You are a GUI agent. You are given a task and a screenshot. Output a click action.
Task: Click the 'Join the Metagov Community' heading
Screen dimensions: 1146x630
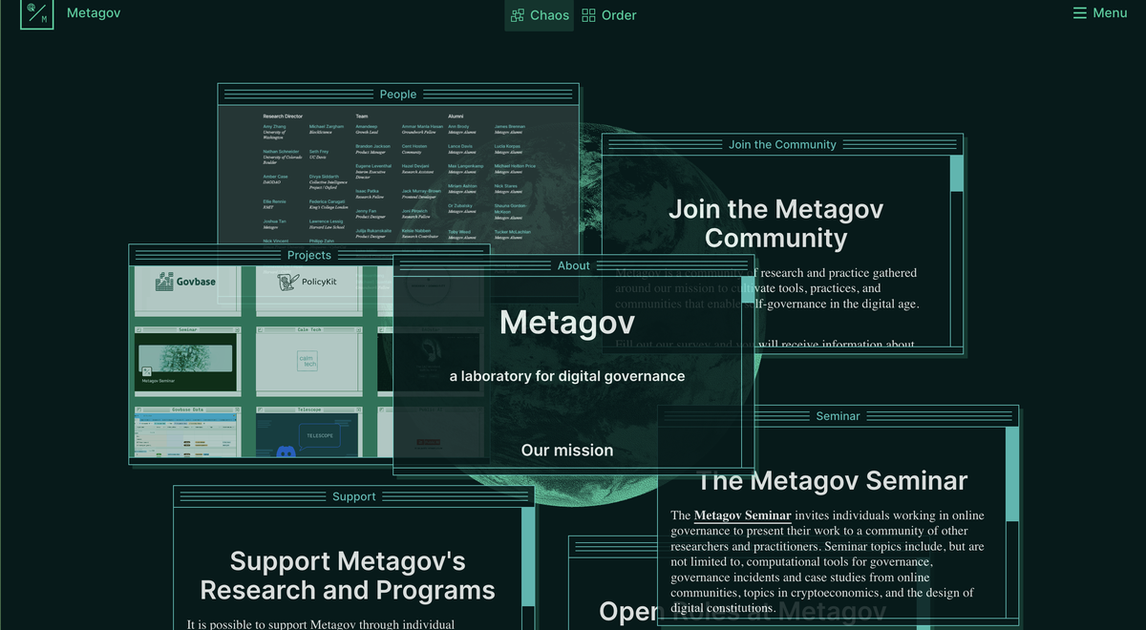(775, 223)
